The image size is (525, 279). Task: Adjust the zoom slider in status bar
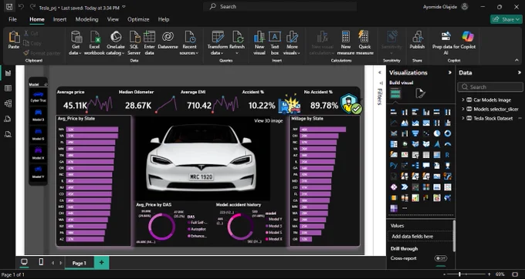coord(459,274)
